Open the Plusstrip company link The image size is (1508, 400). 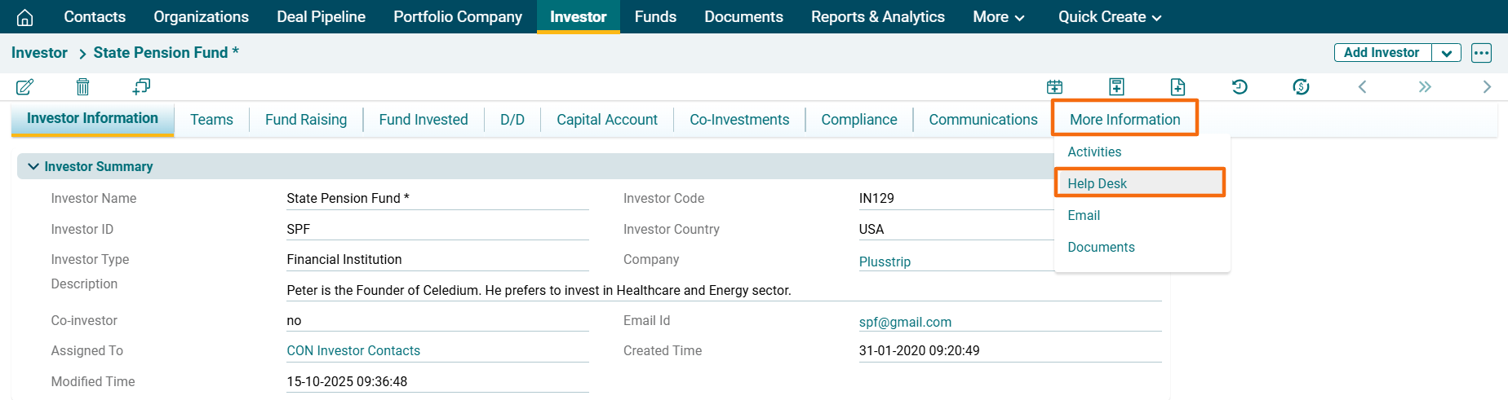point(885,262)
